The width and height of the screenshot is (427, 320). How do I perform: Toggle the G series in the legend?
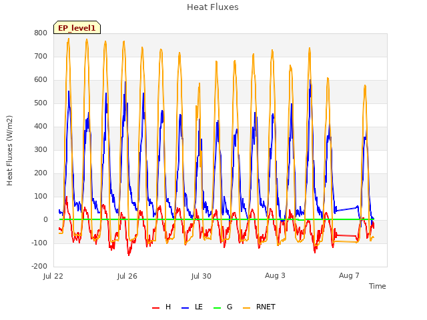(x=223, y=307)
